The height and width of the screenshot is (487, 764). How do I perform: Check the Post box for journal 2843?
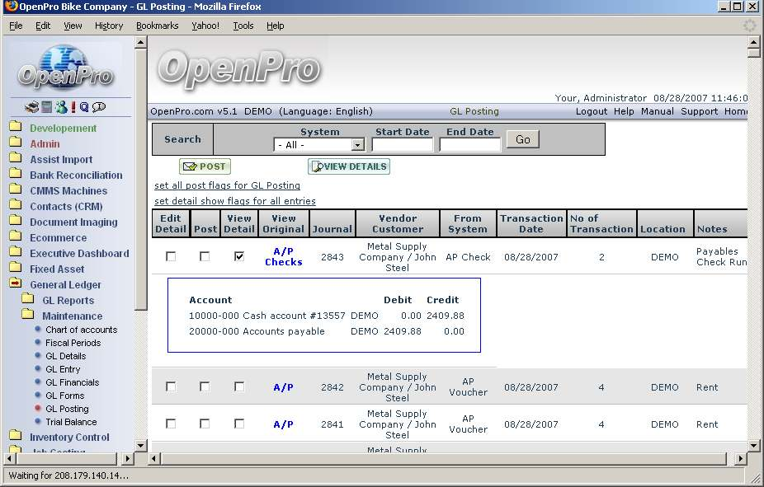tap(205, 257)
